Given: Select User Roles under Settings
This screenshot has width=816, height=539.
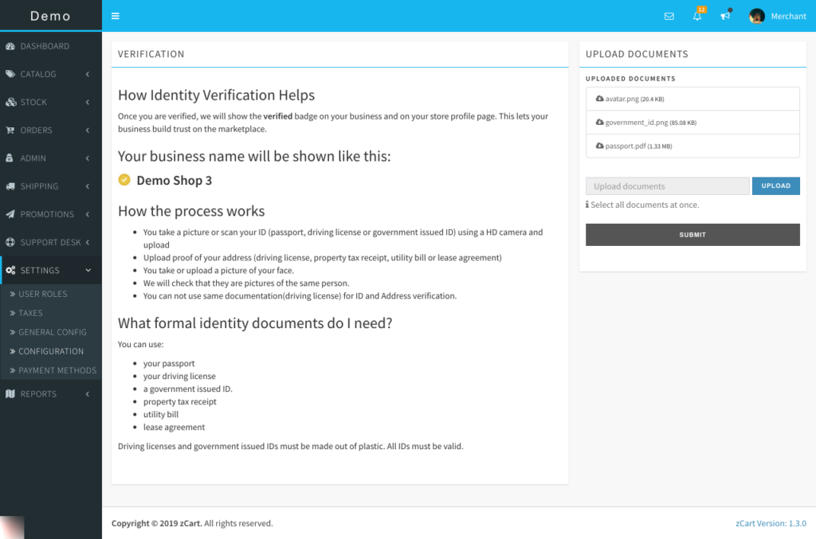Looking at the screenshot, I should pyautogui.click(x=43, y=294).
